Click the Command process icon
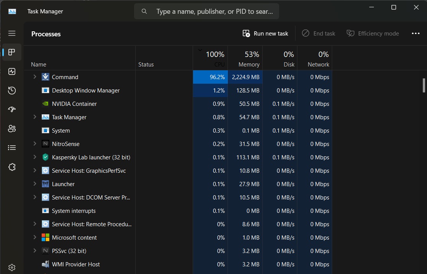 [45, 77]
